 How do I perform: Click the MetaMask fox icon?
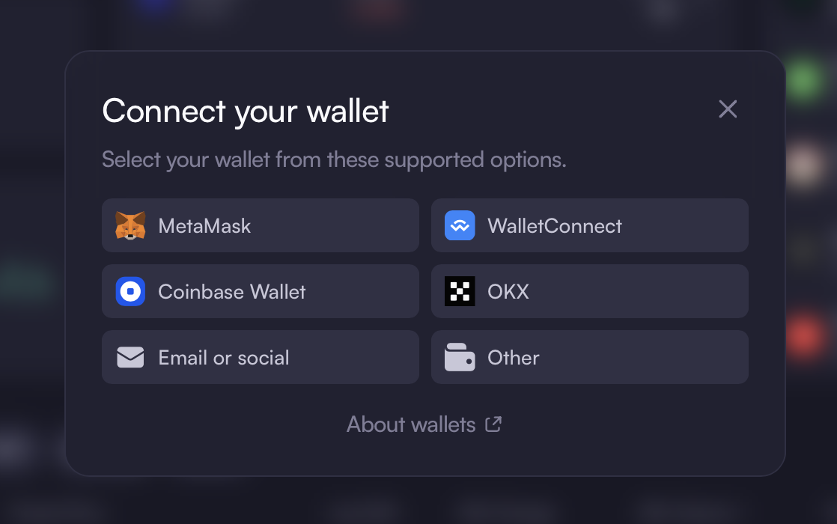click(x=130, y=225)
